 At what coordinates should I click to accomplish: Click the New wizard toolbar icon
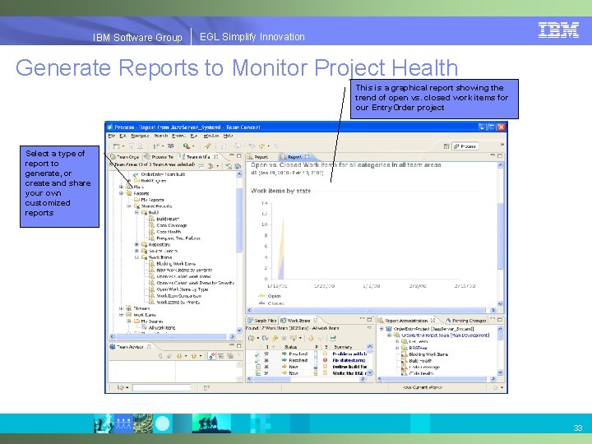click(117, 146)
